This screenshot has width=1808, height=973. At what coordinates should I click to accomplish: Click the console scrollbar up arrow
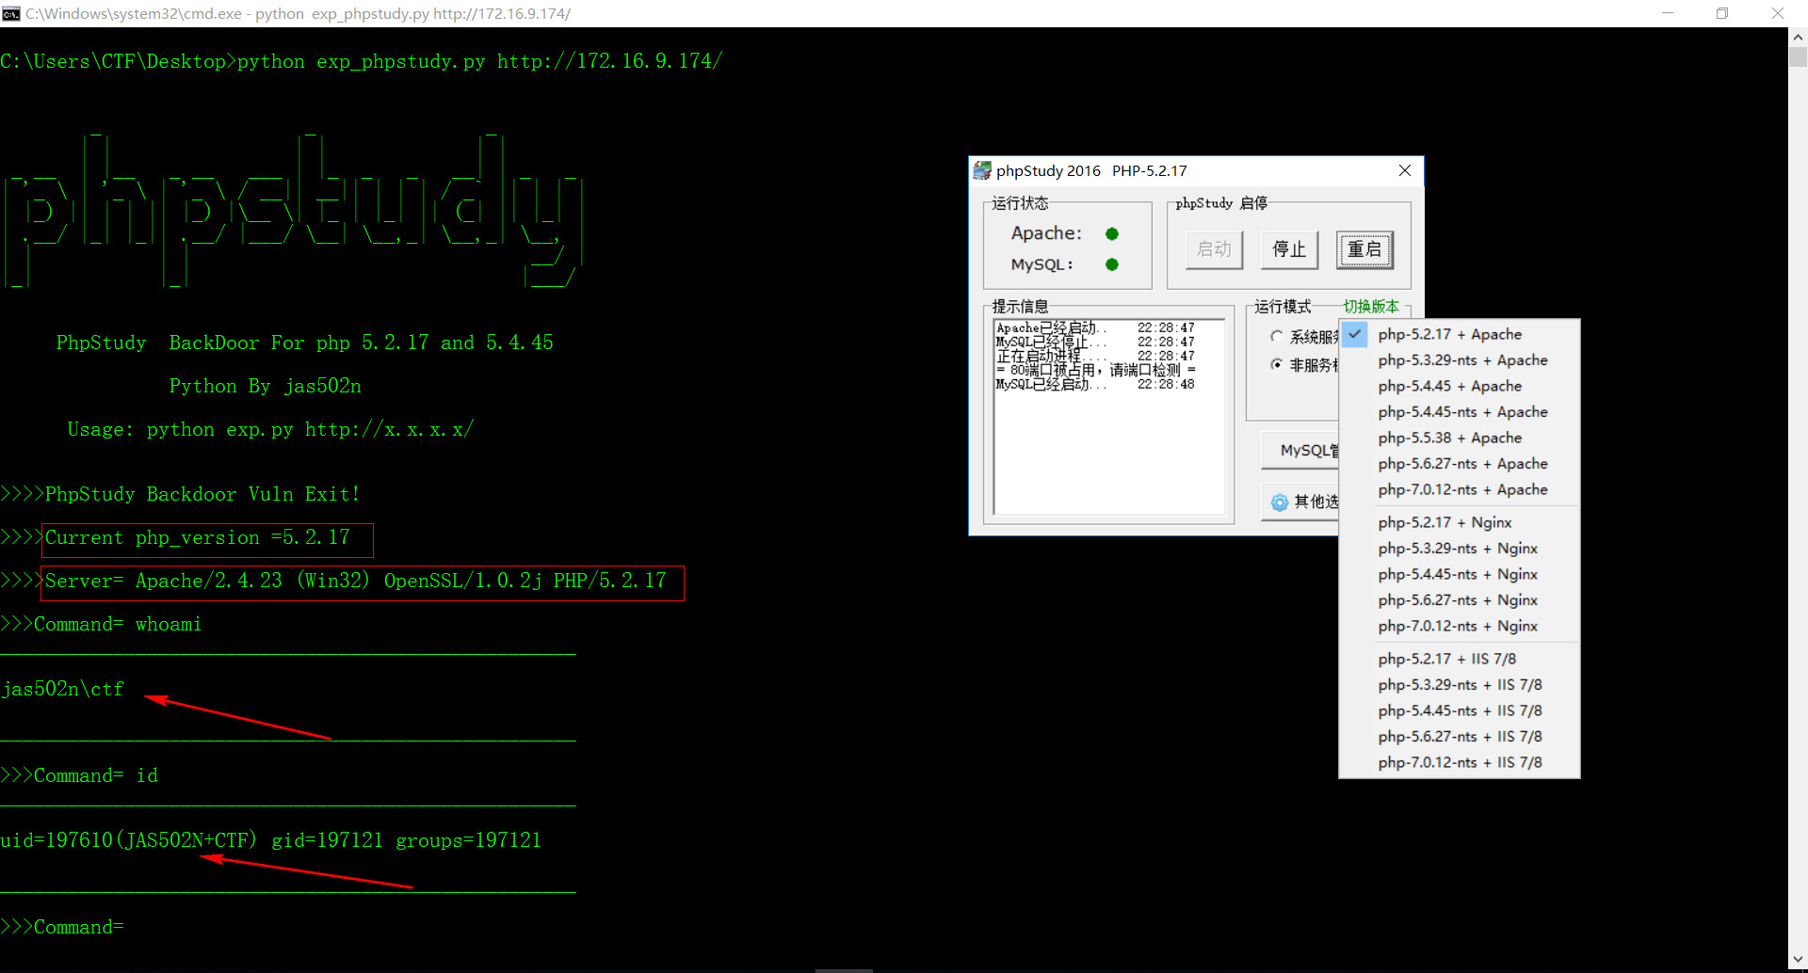click(1798, 38)
